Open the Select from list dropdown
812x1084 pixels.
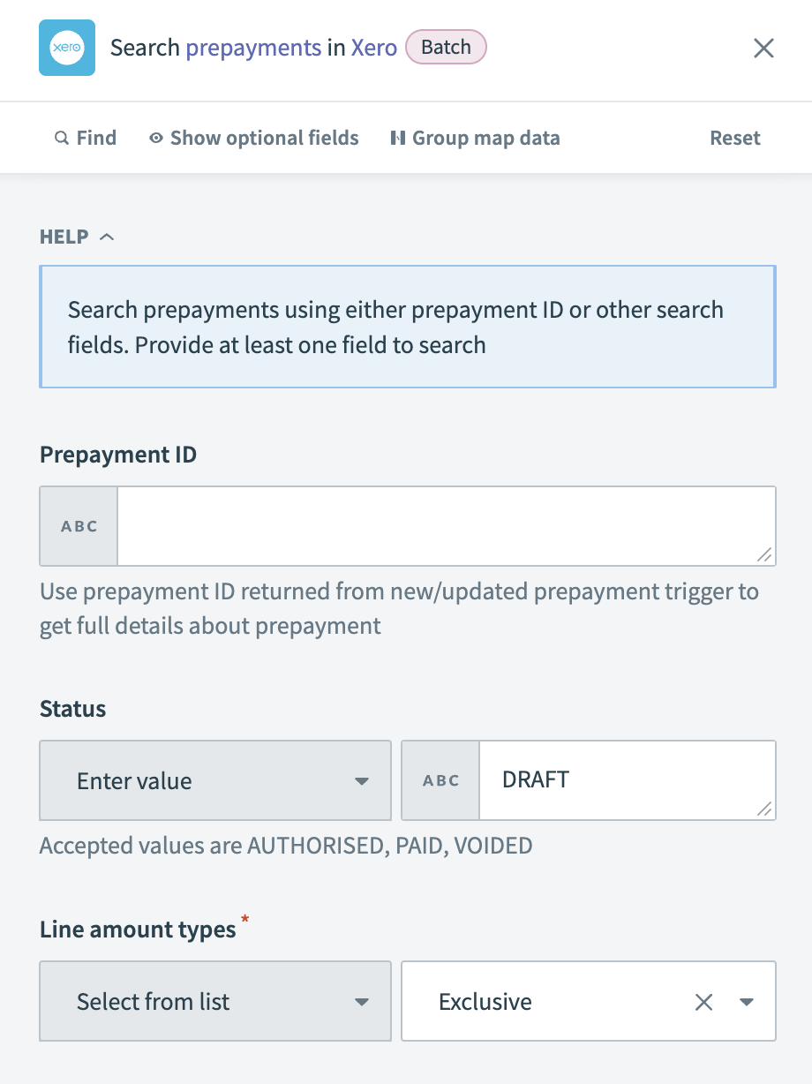[214, 1001]
